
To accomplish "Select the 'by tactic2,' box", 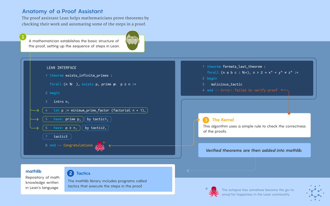I will coord(96,128).
